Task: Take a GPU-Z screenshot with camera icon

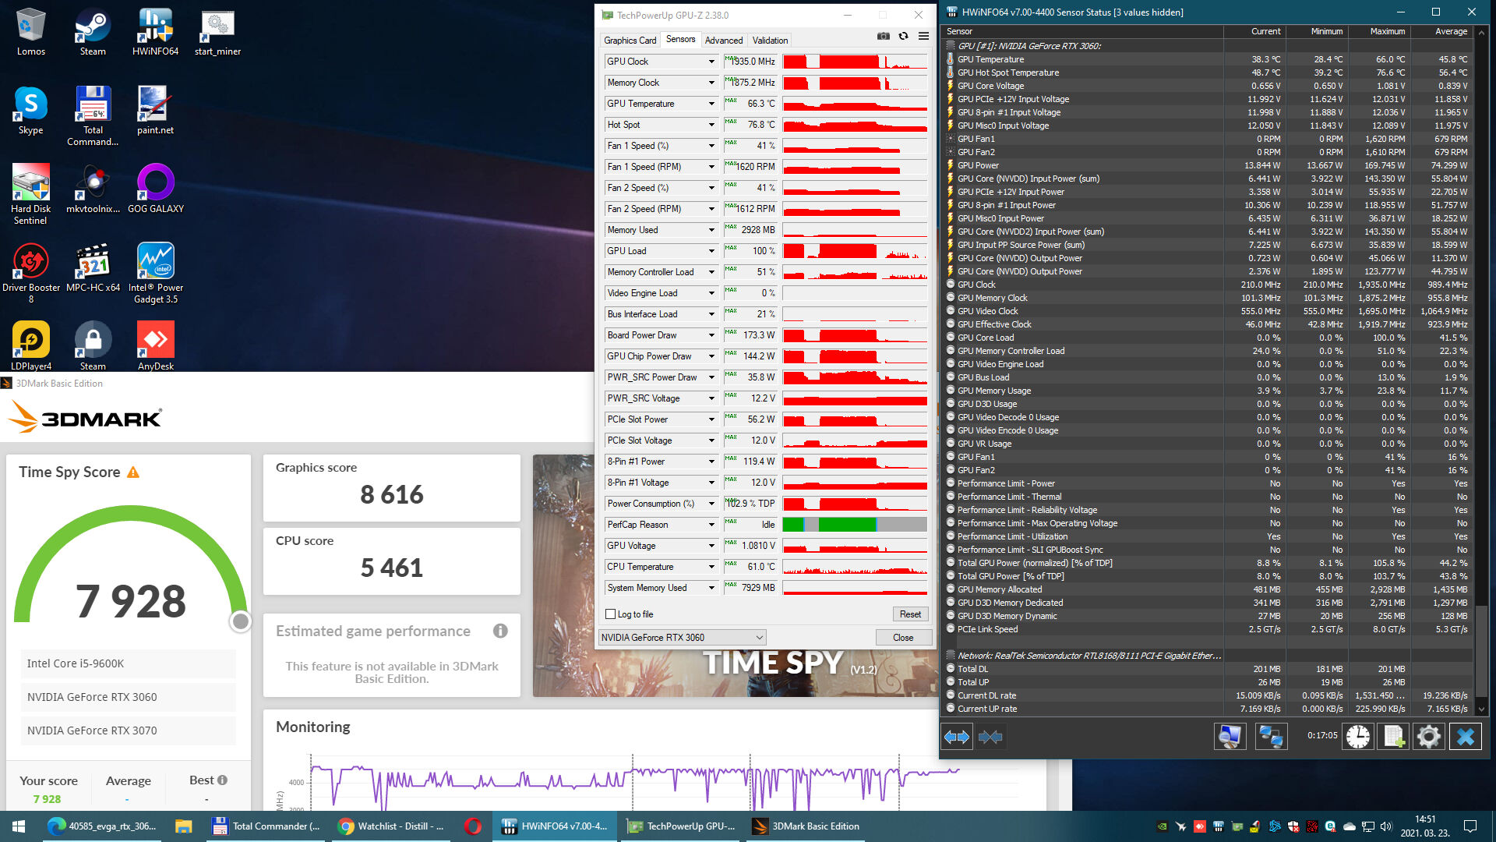Action: coord(883,36)
